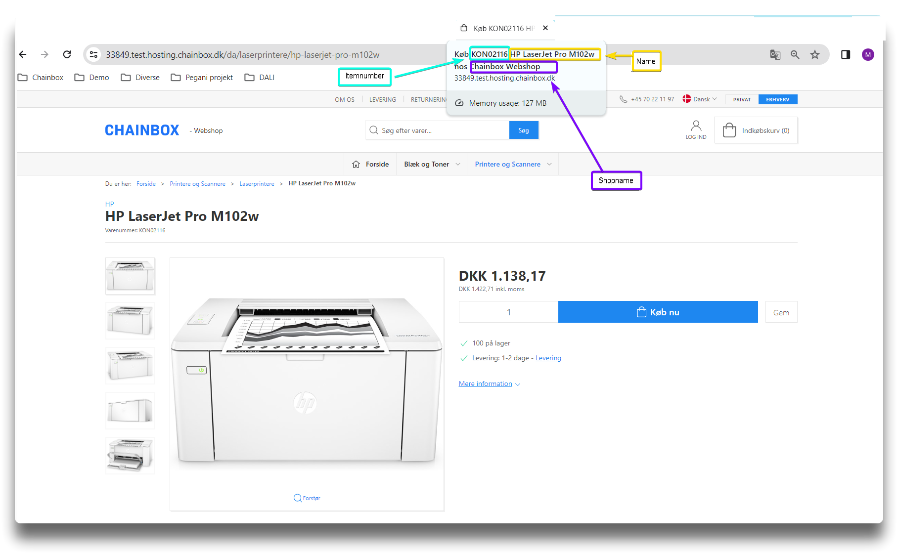
Task: Open the Chainbox bookmark folder
Action: point(41,78)
